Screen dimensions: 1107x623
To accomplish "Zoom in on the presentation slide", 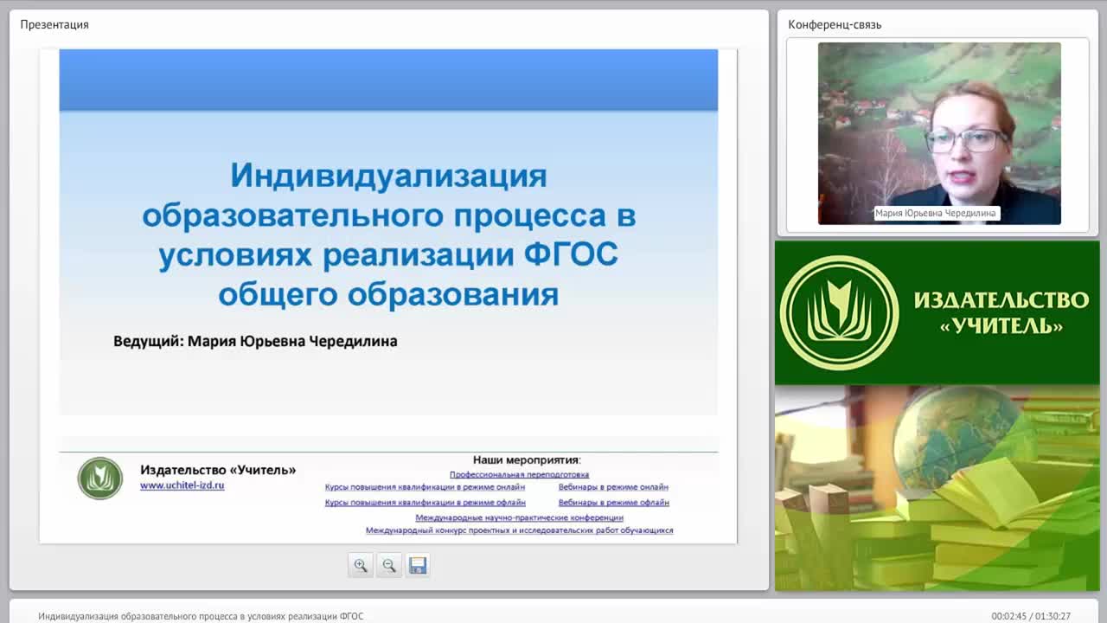I will [x=361, y=565].
